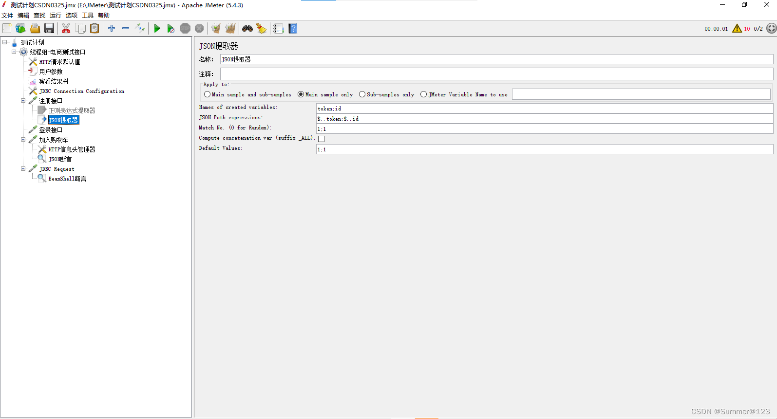Image resolution: width=777 pixels, height=419 pixels.
Task: Select Main sample only radio
Action: click(x=301, y=94)
